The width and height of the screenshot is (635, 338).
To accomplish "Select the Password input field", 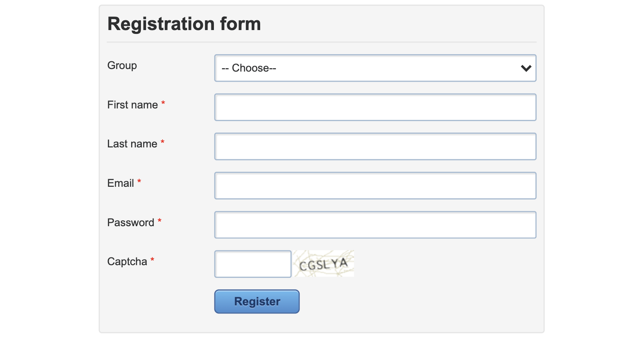I will (375, 225).
